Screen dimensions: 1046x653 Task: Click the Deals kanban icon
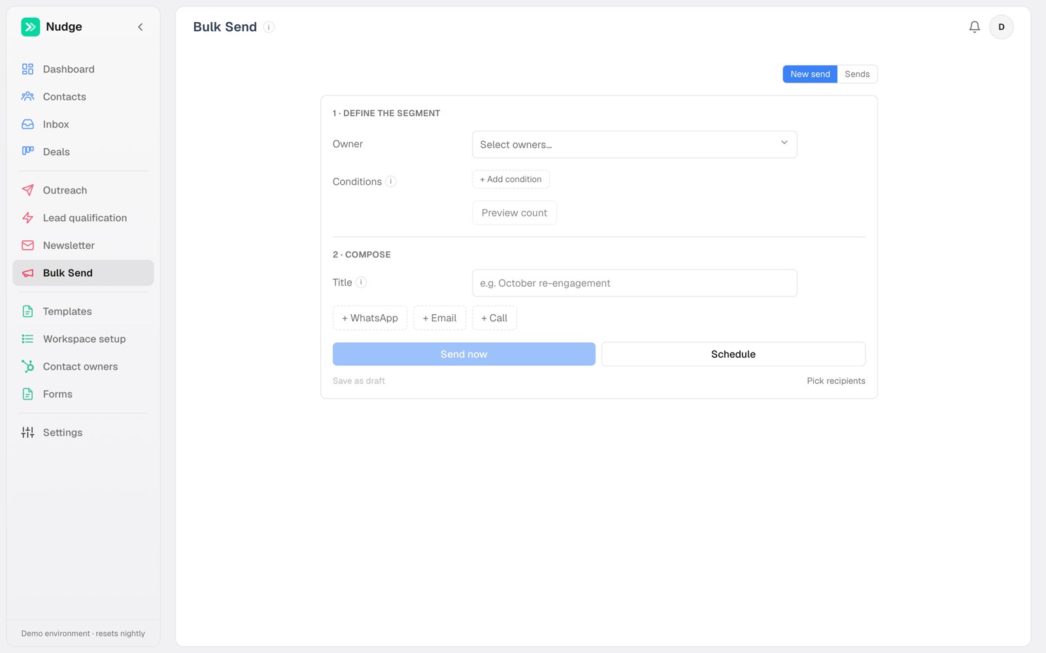[x=27, y=151]
